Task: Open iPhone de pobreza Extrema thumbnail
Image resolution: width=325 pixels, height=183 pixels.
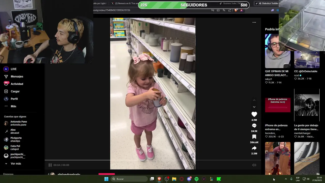Action: (278, 105)
